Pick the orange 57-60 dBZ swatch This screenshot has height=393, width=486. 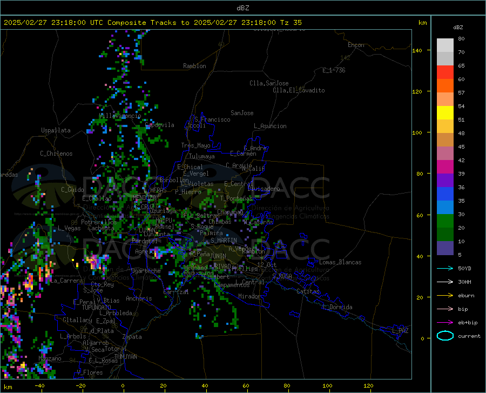tap(445, 85)
